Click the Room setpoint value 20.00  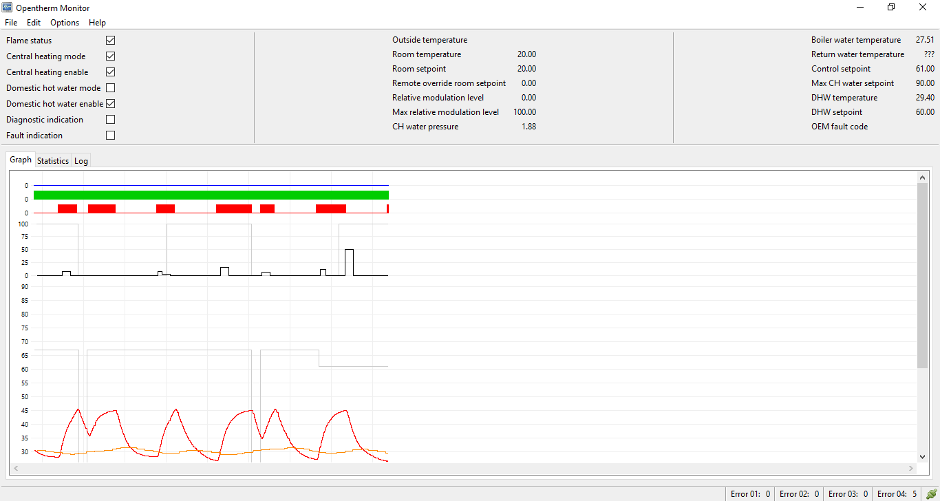526,69
